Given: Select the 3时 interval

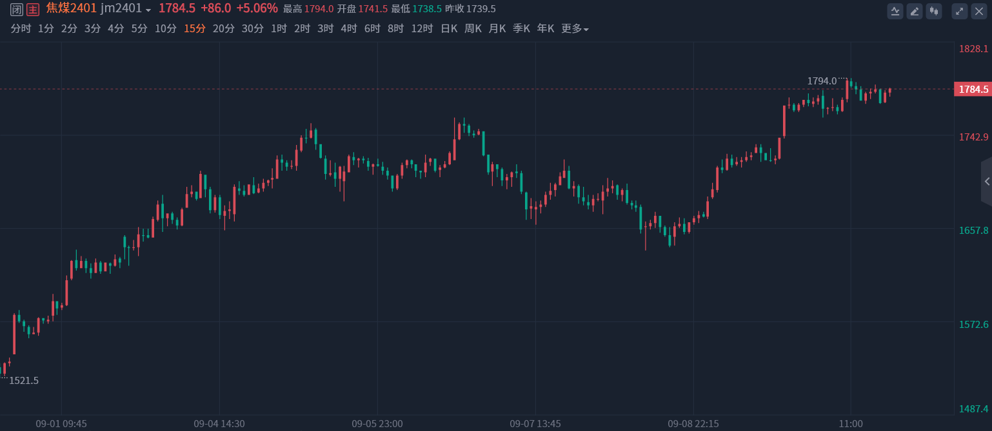Looking at the screenshot, I should [x=325, y=28].
